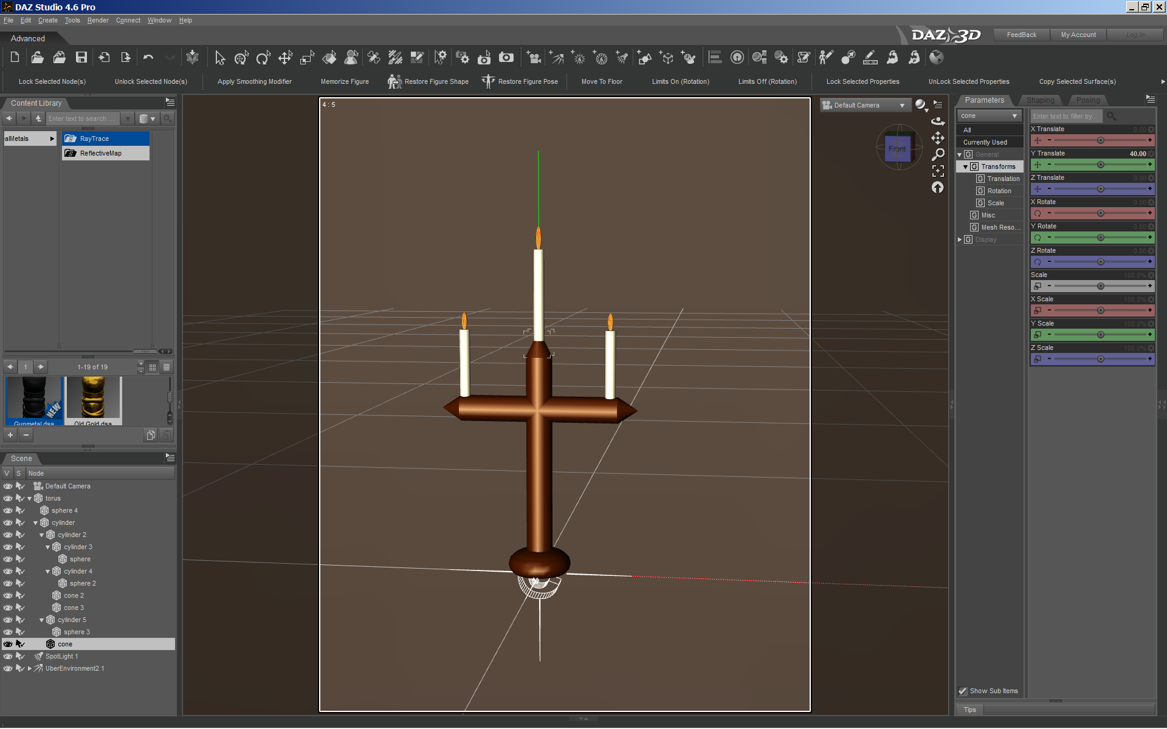Click the Render camera icon
1167x729 pixels.
point(506,58)
